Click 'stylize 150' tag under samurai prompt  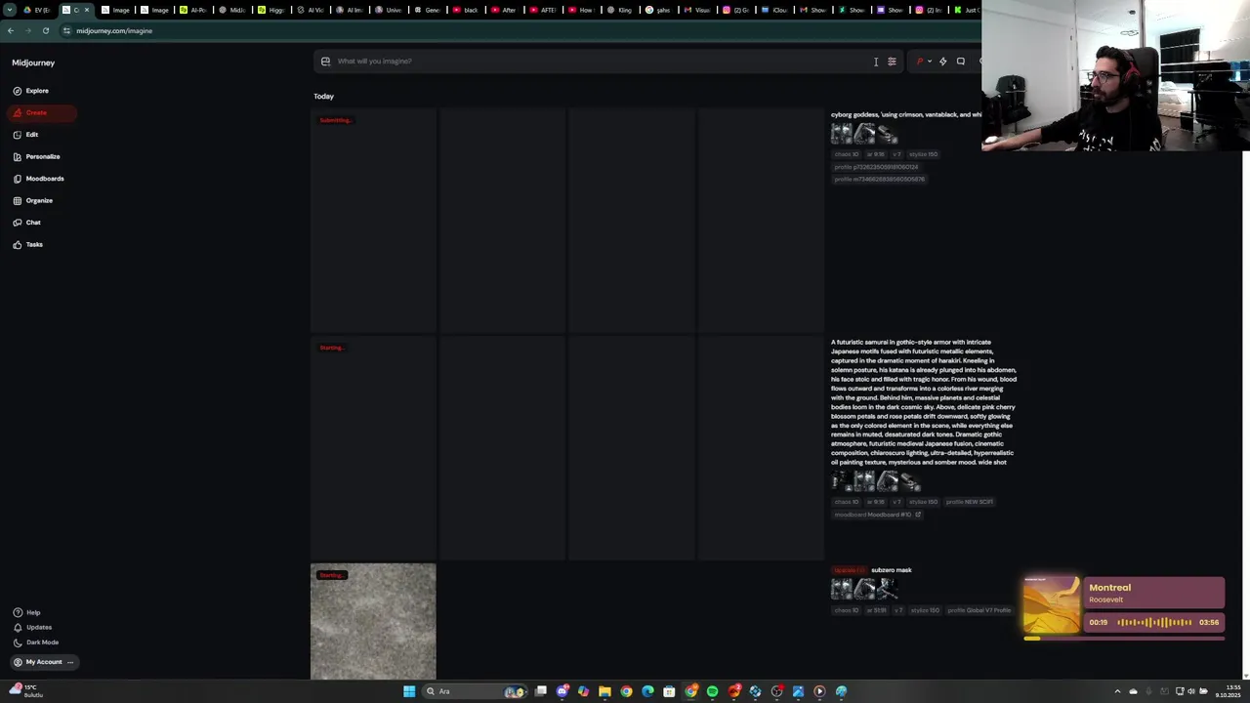924,502
